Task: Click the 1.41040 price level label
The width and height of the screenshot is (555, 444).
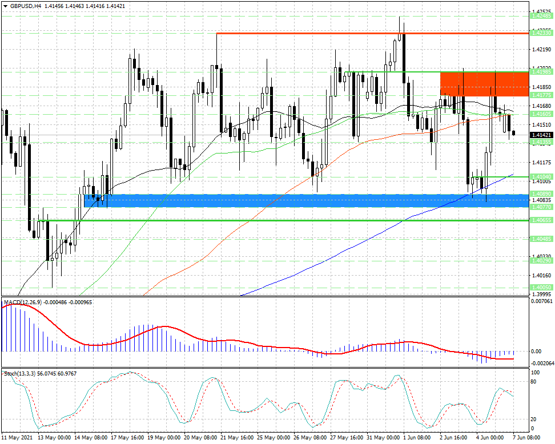Action: [x=541, y=176]
